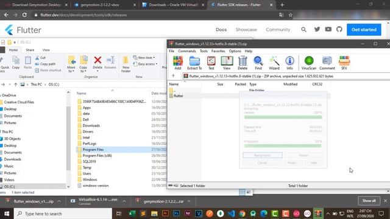Run VirusScan on the archive
The height and width of the screenshot is (219, 390).
(309, 63)
